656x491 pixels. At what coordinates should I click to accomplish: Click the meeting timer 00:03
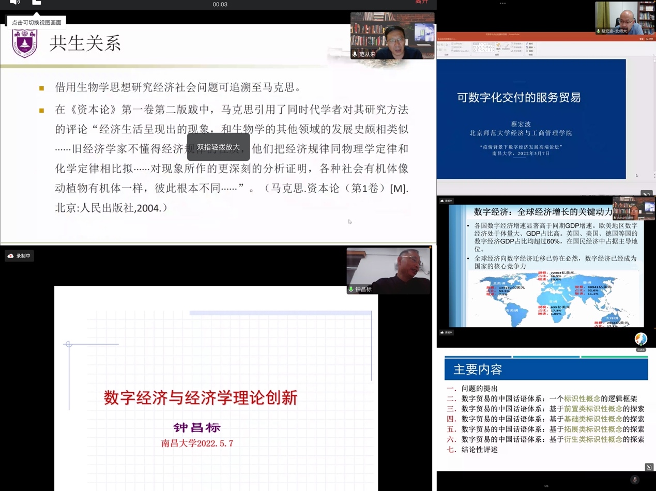[x=220, y=4]
